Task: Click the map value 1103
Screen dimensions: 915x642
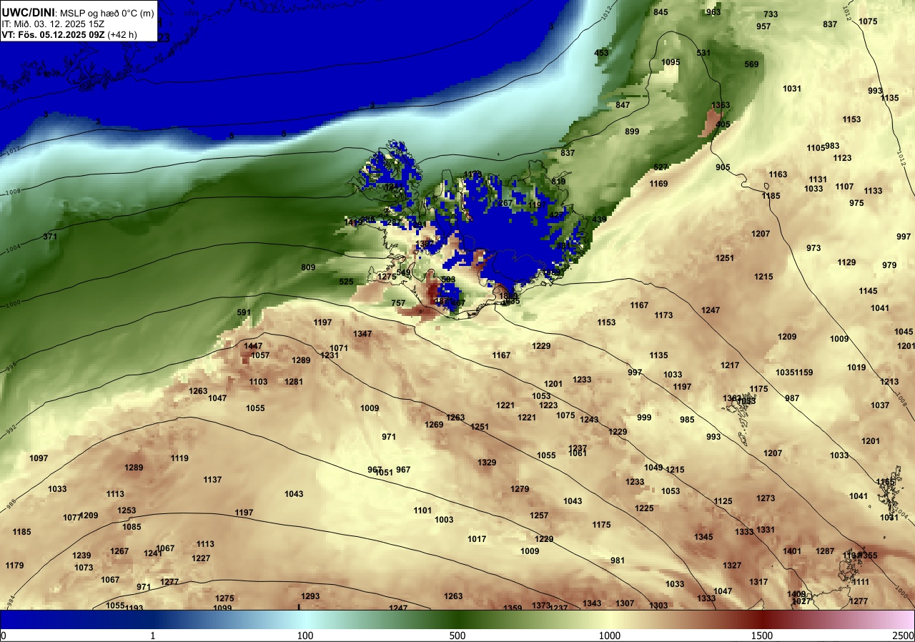Action: (x=258, y=382)
